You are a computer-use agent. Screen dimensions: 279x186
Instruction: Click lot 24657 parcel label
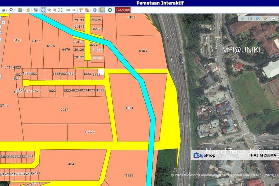coord(35,183)
